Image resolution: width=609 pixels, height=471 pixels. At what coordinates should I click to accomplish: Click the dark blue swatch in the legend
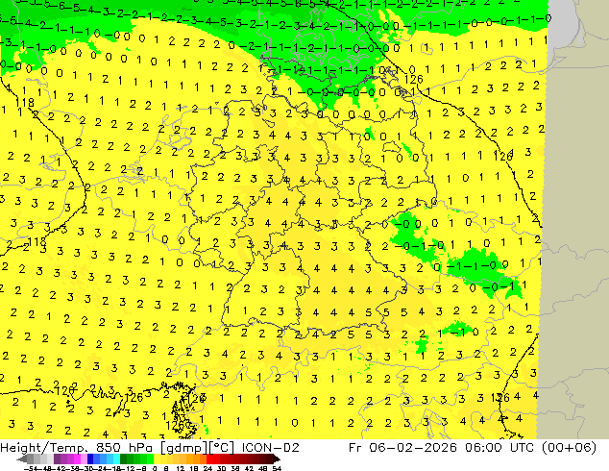pyautogui.click(x=90, y=459)
